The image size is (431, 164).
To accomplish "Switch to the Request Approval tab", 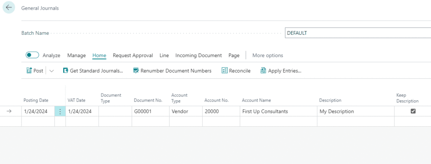I will (x=133, y=55).
